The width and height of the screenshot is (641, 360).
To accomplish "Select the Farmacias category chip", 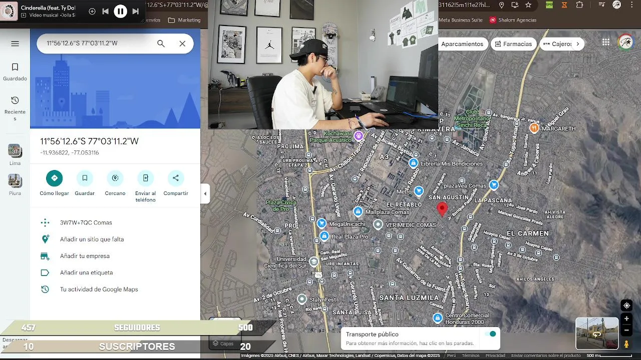I will coord(513,44).
